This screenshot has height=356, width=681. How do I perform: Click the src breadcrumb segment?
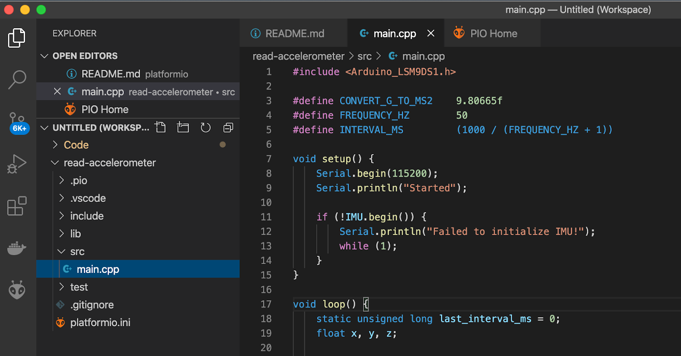(364, 56)
